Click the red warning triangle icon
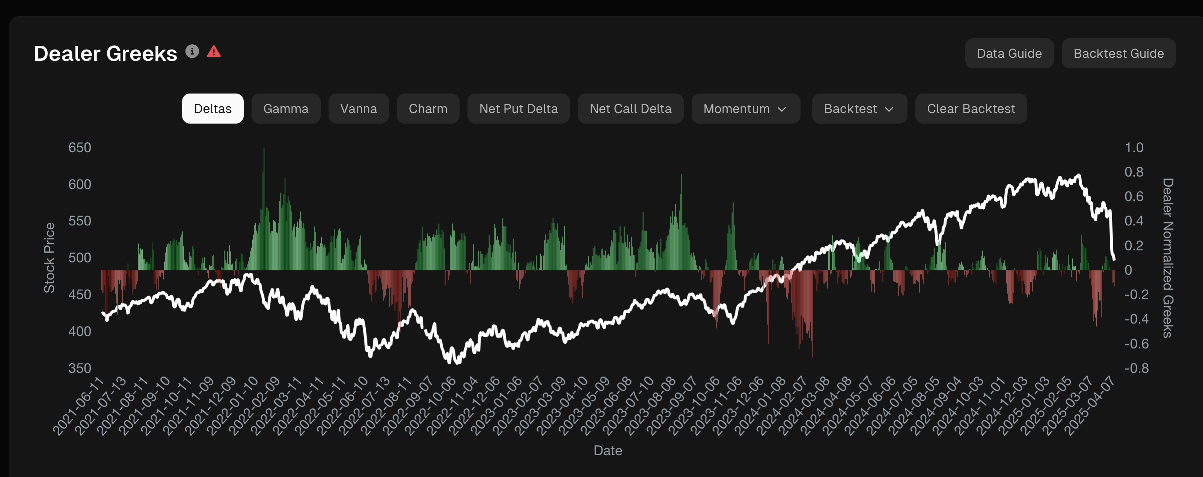The image size is (1203, 477). pos(214,51)
